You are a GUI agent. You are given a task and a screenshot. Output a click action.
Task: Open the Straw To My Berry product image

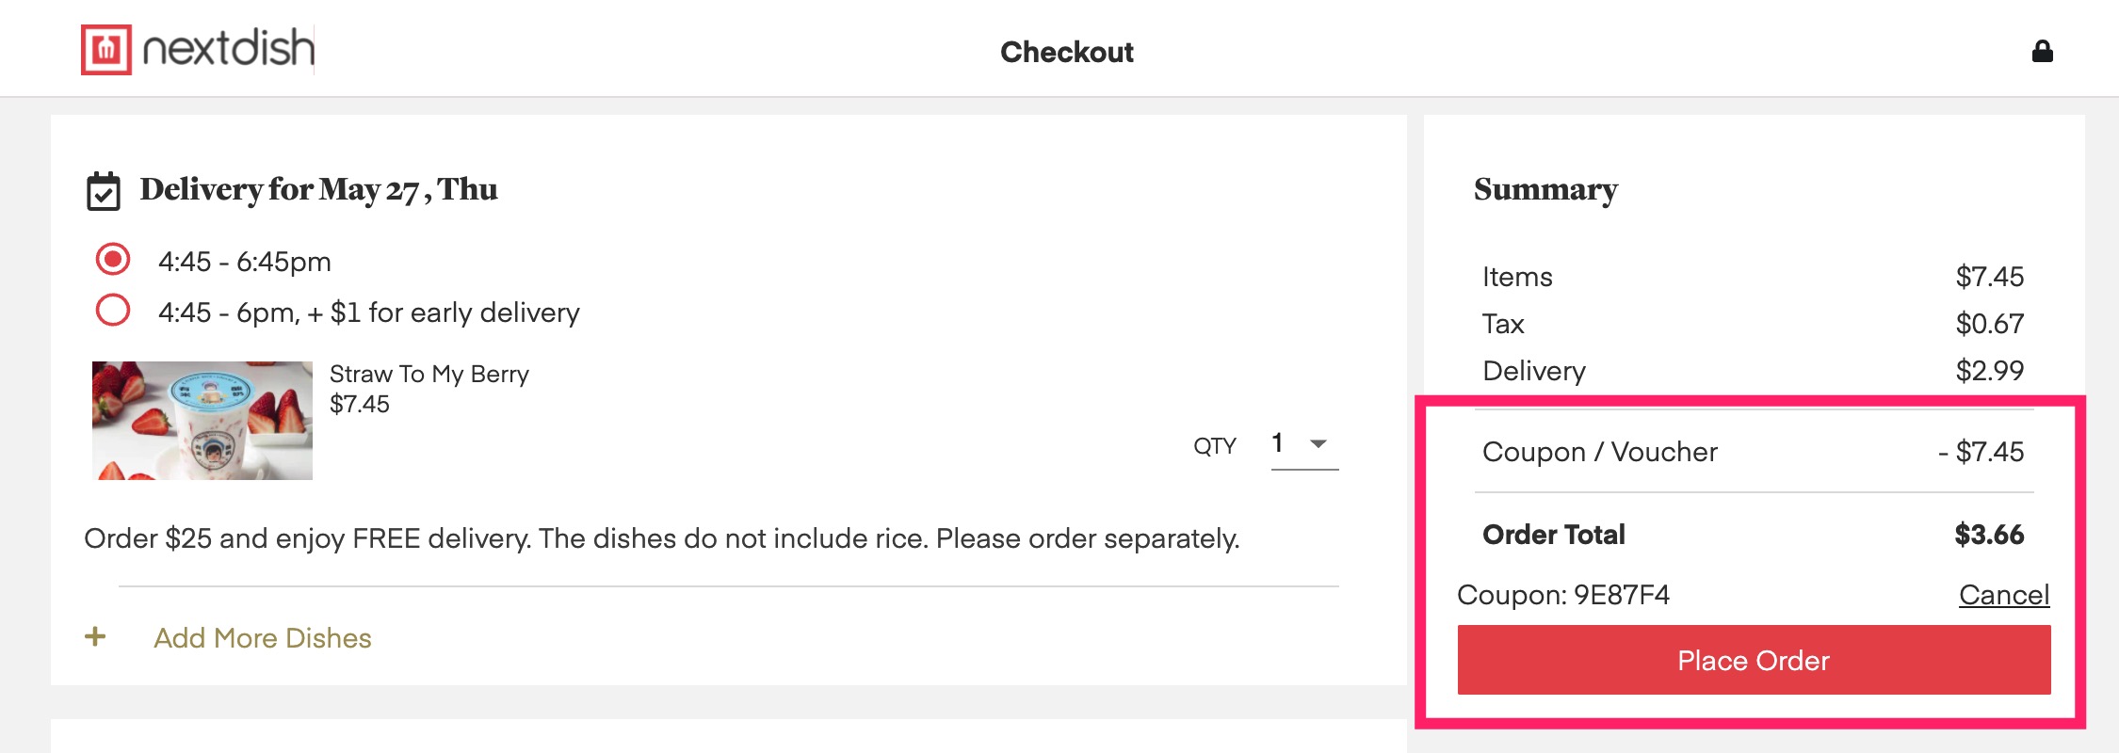pyautogui.click(x=202, y=421)
